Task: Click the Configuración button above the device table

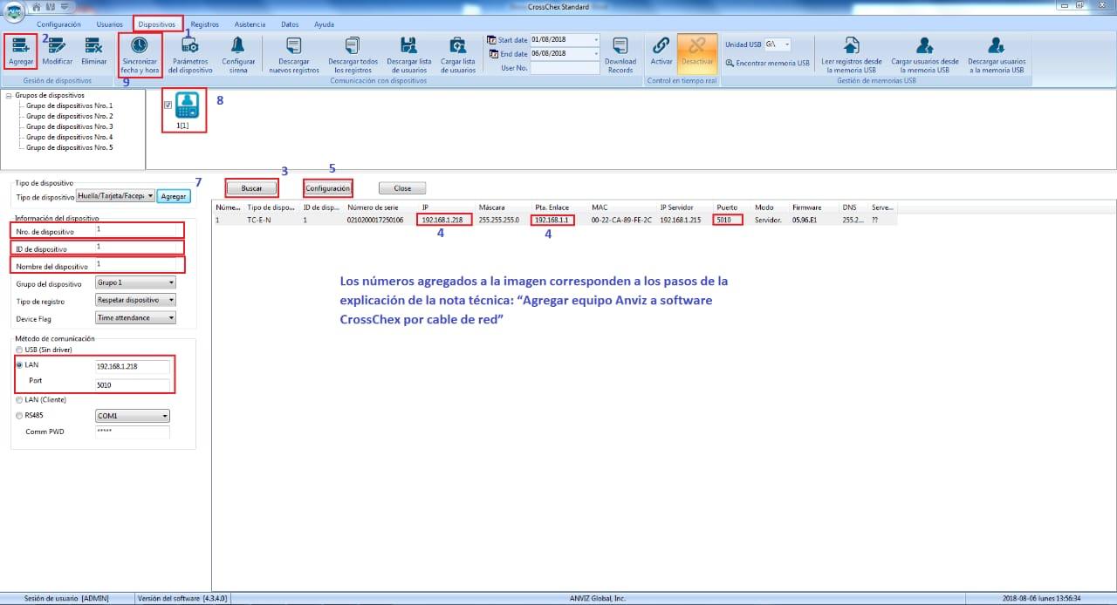Action: pos(328,188)
